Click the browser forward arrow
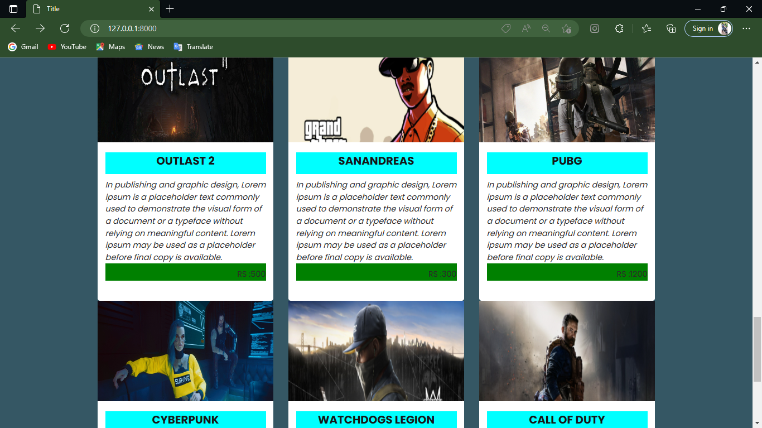This screenshot has height=428, width=762. [x=40, y=28]
